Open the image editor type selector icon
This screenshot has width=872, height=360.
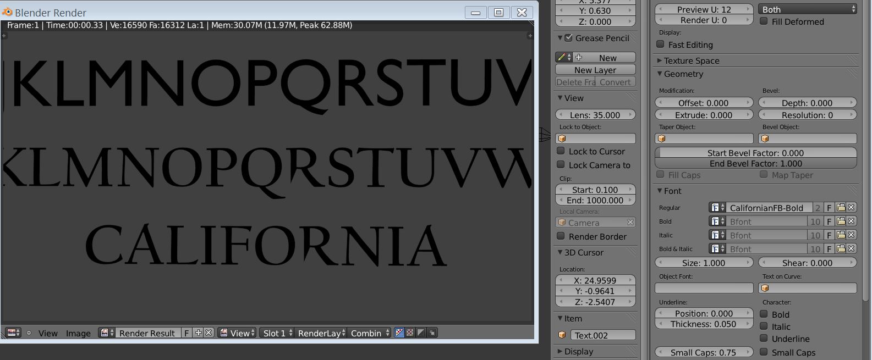pos(13,333)
